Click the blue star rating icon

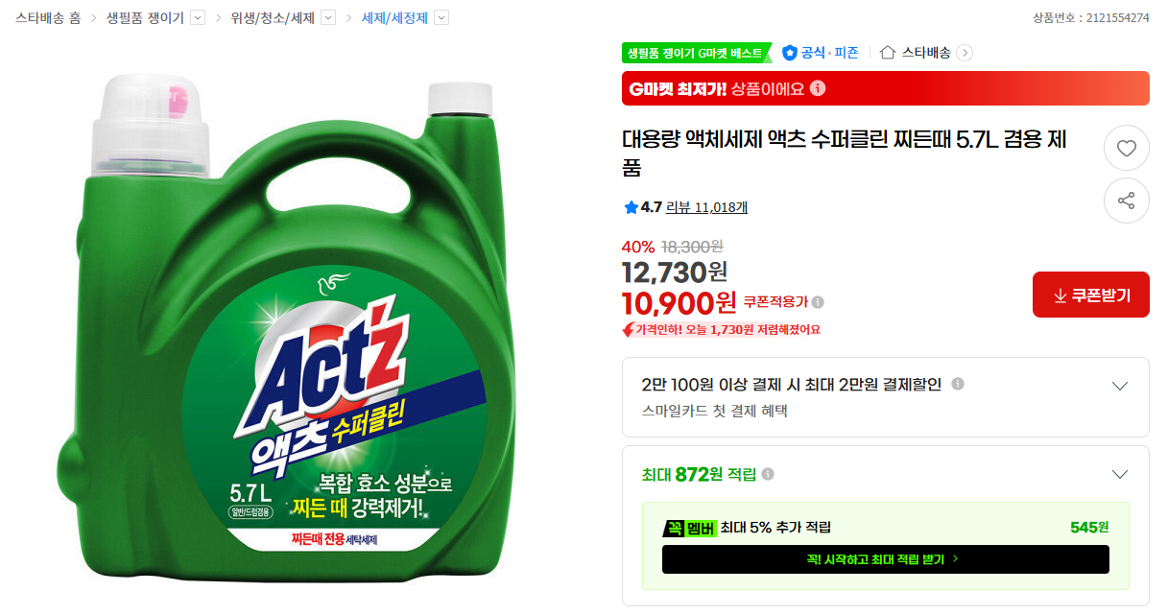631,207
